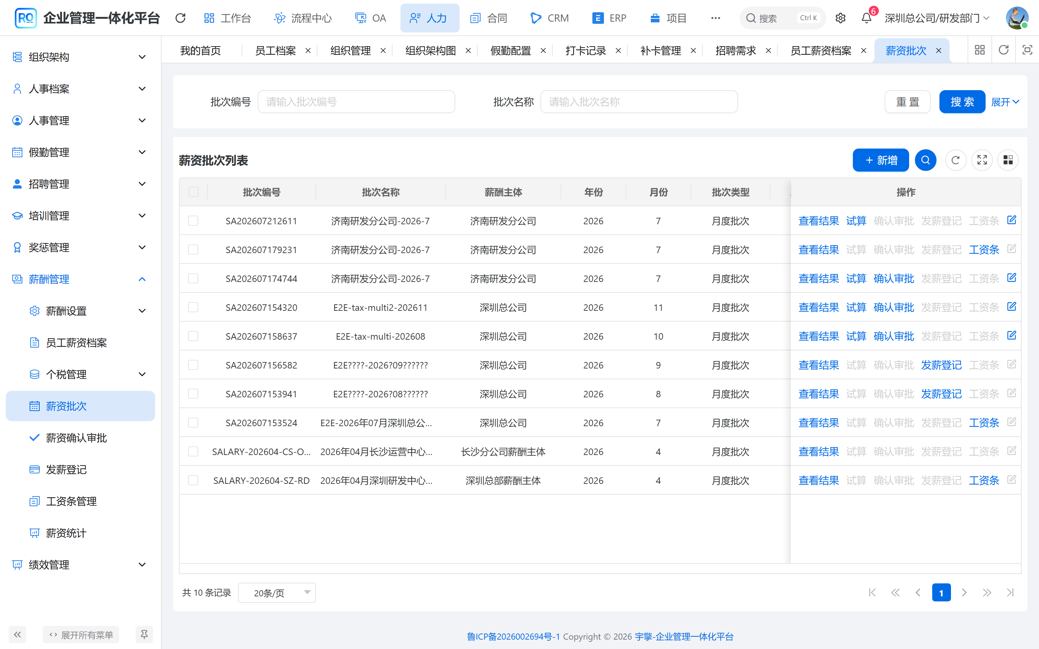
Task: Switch to 打卡记录 tab
Action: pyautogui.click(x=585, y=50)
